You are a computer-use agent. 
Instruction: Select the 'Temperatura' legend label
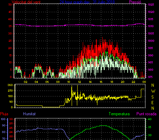click(x=119, y=114)
